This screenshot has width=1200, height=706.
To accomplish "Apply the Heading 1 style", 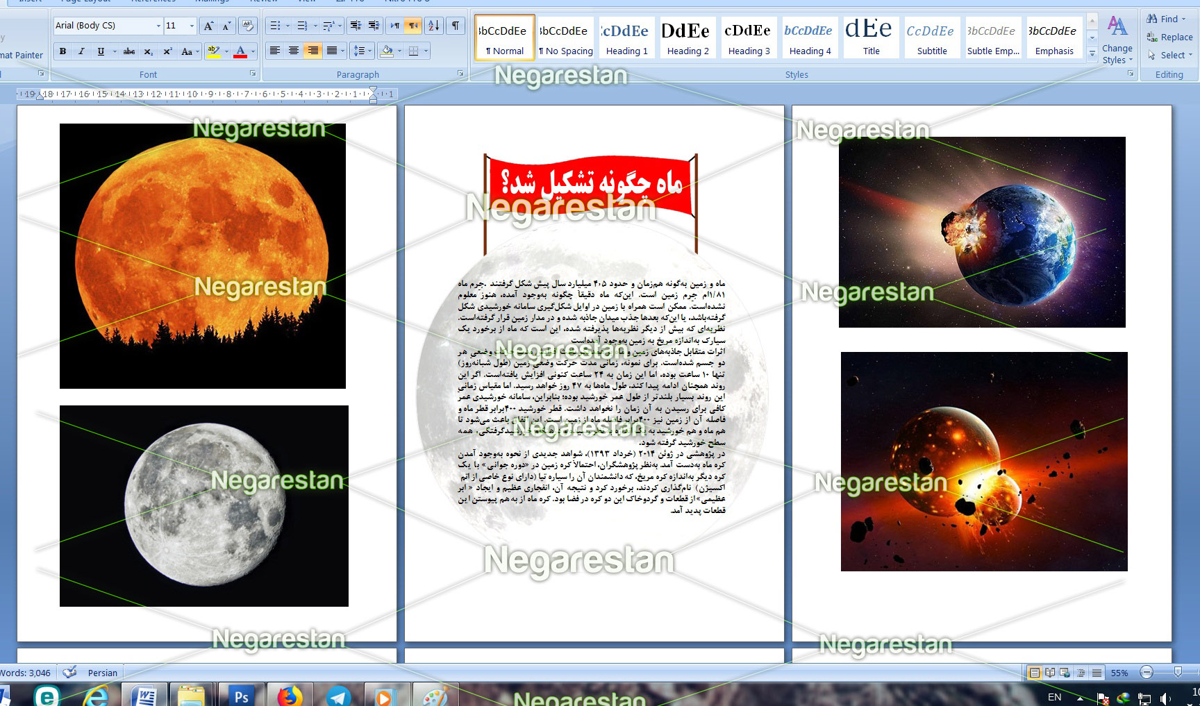I will (626, 37).
